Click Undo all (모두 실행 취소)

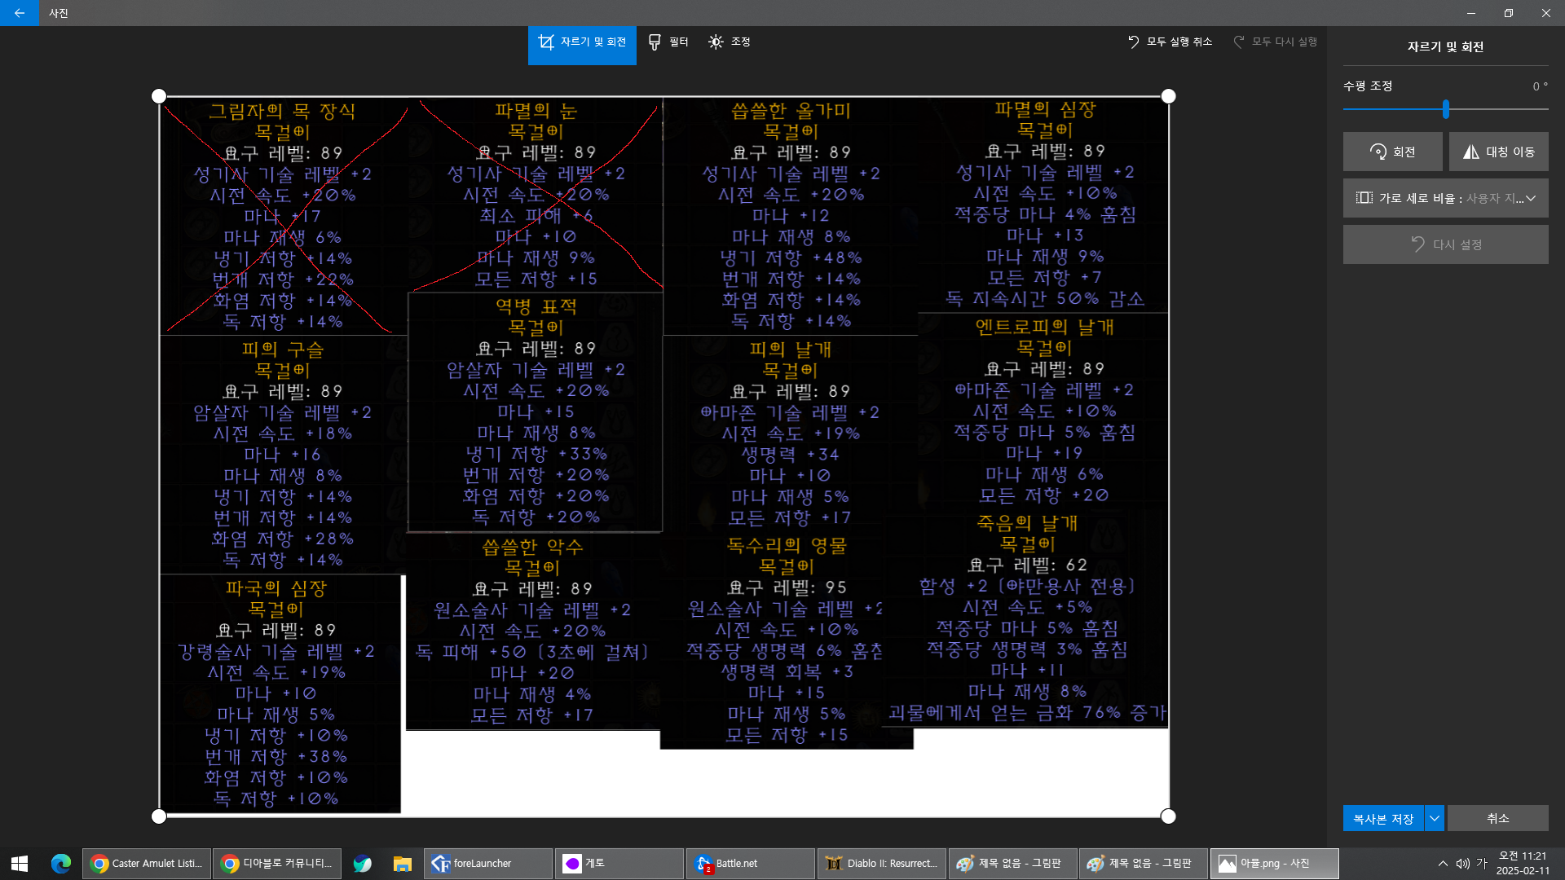click(1170, 42)
